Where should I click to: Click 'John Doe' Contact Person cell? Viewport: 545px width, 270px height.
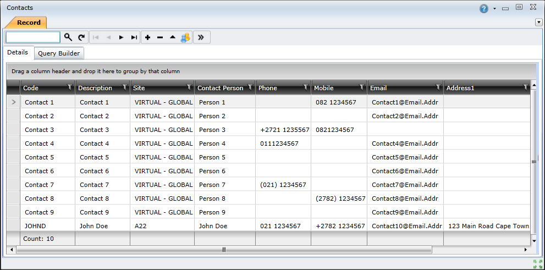click(x=225, y=226)
